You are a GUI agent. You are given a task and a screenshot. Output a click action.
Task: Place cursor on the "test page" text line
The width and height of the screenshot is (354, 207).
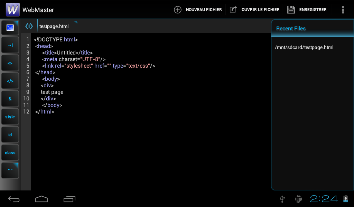[52, 92]
